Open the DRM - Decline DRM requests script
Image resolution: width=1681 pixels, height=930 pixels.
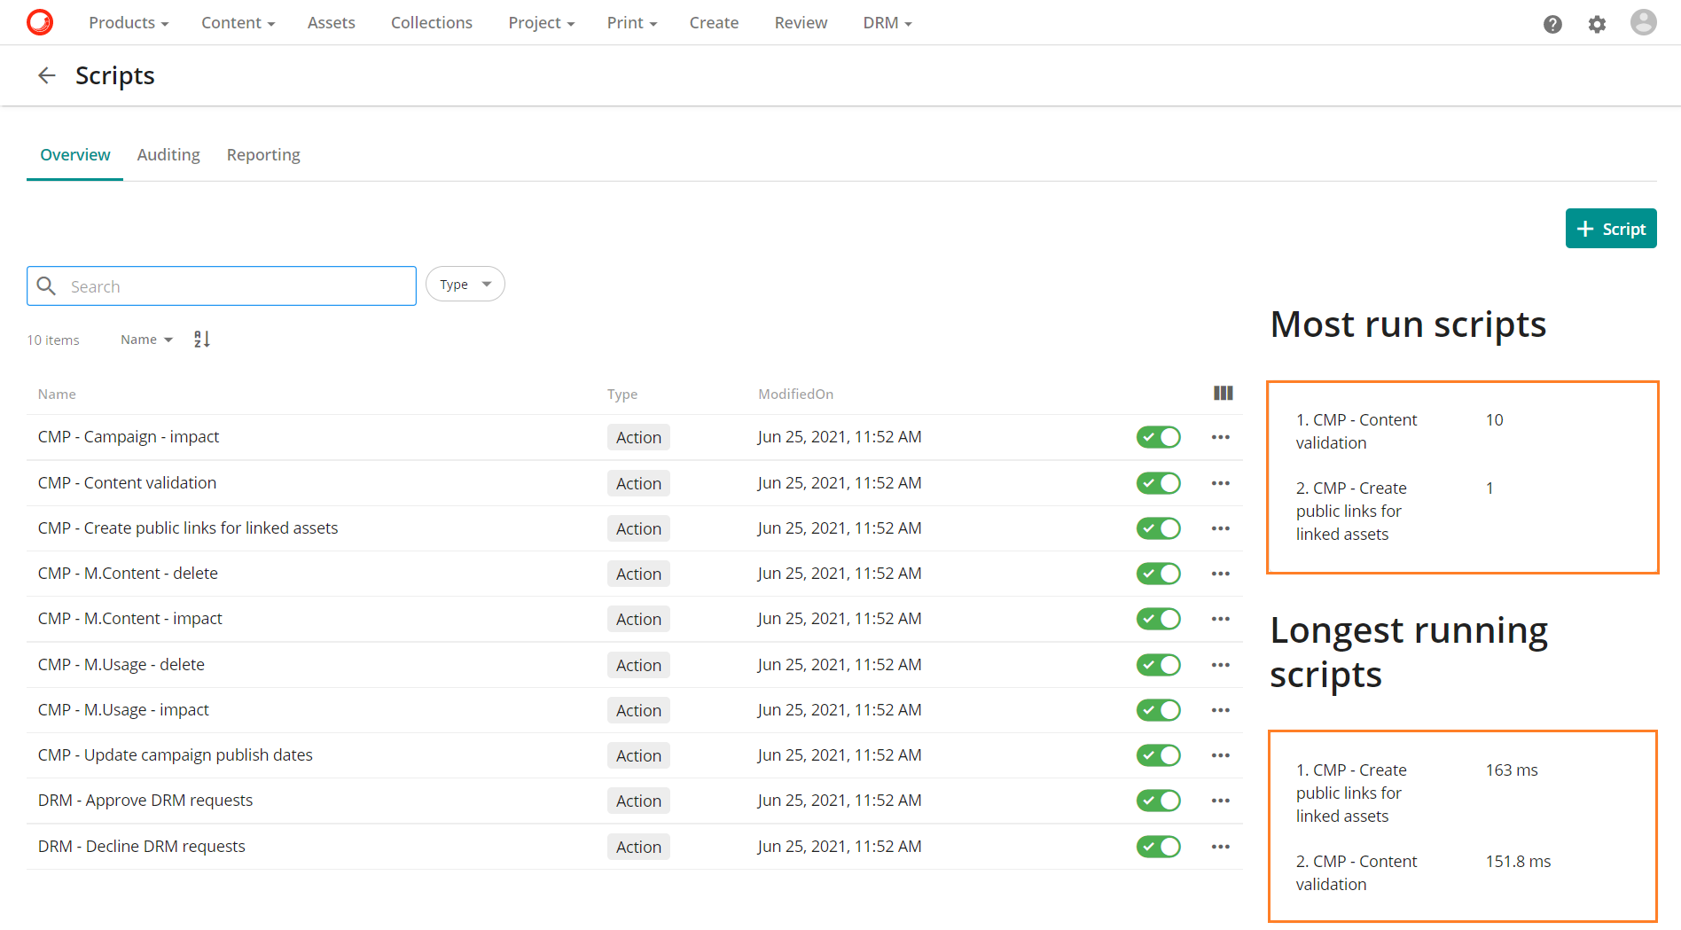(x=142, y=847)
